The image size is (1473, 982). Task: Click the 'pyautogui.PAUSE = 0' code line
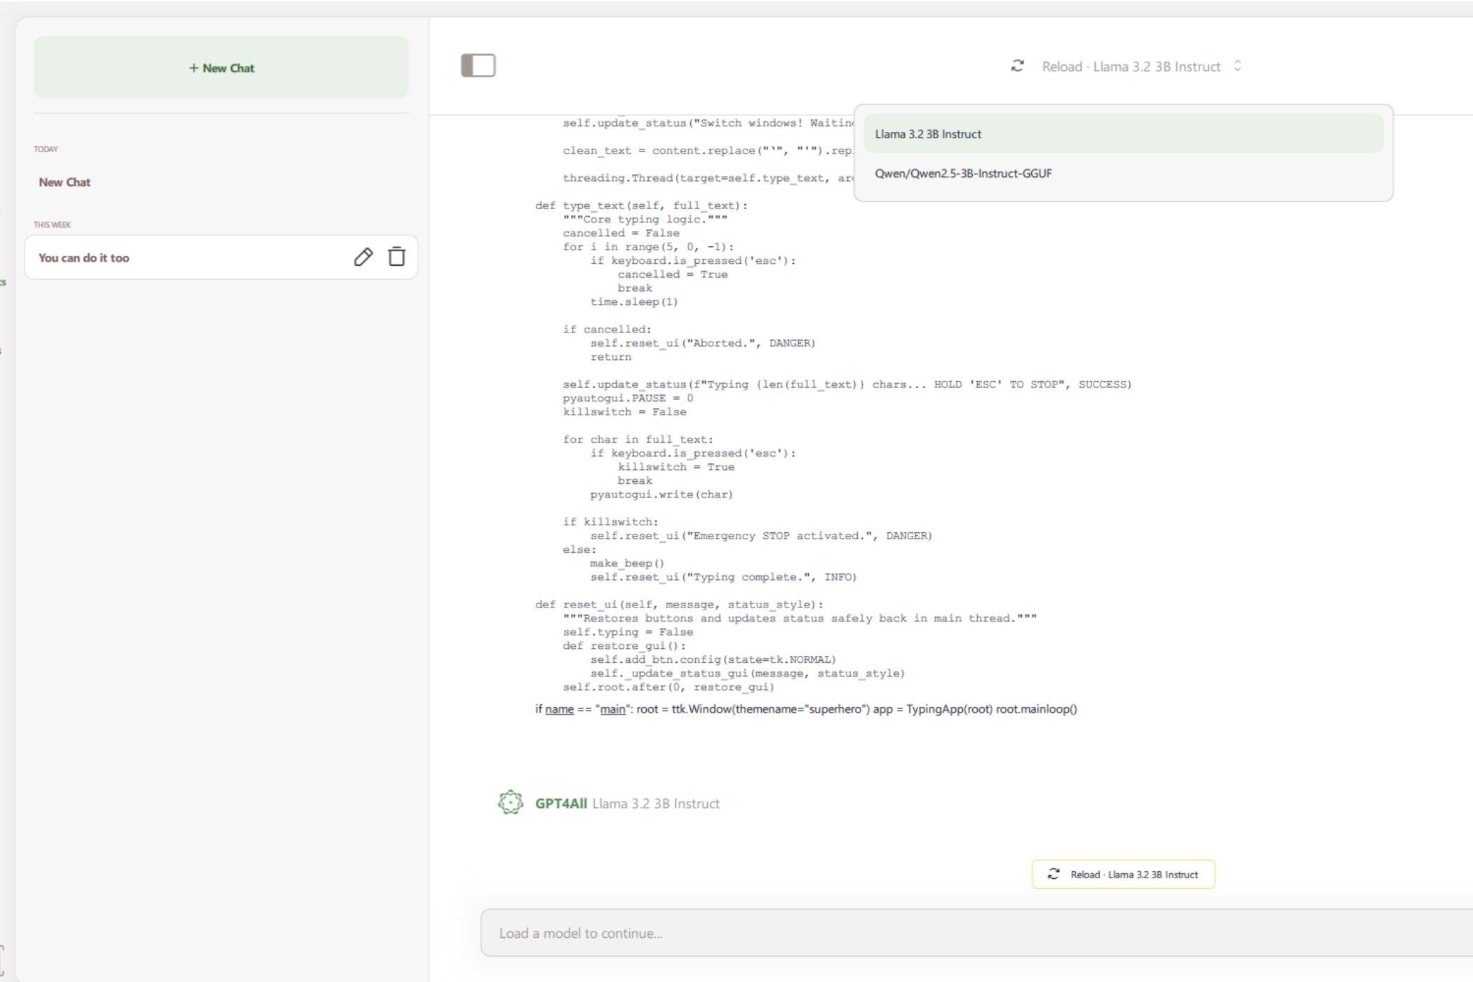tap(628, 398)
